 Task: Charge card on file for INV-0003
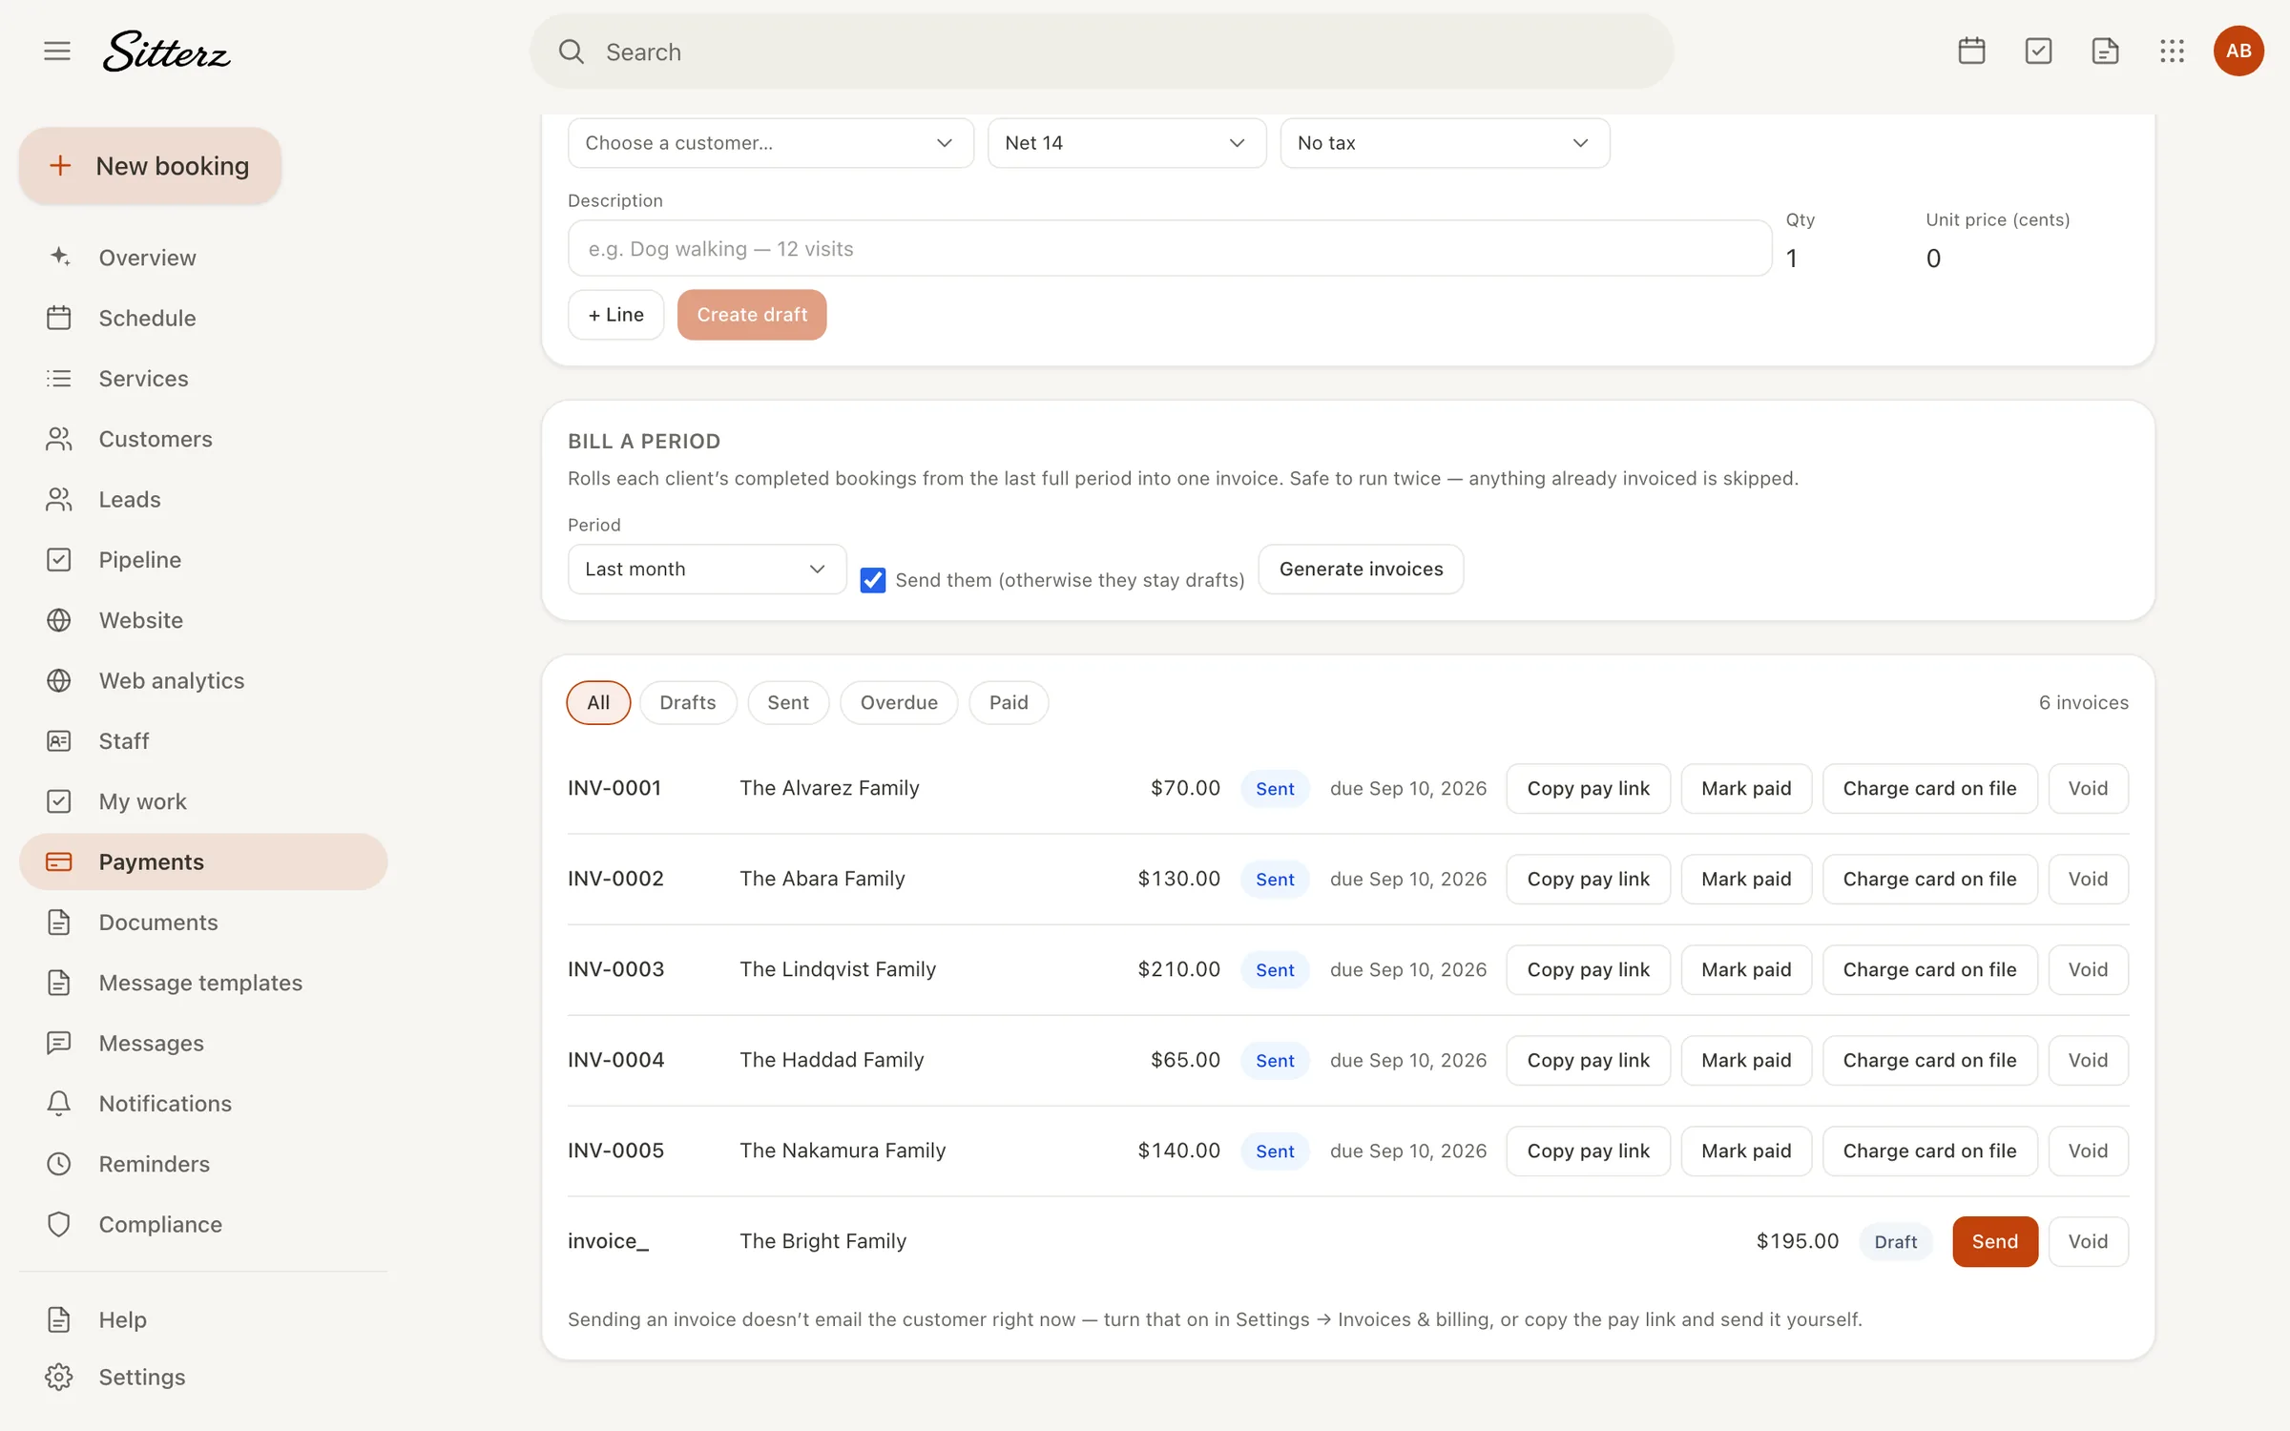1929,970
